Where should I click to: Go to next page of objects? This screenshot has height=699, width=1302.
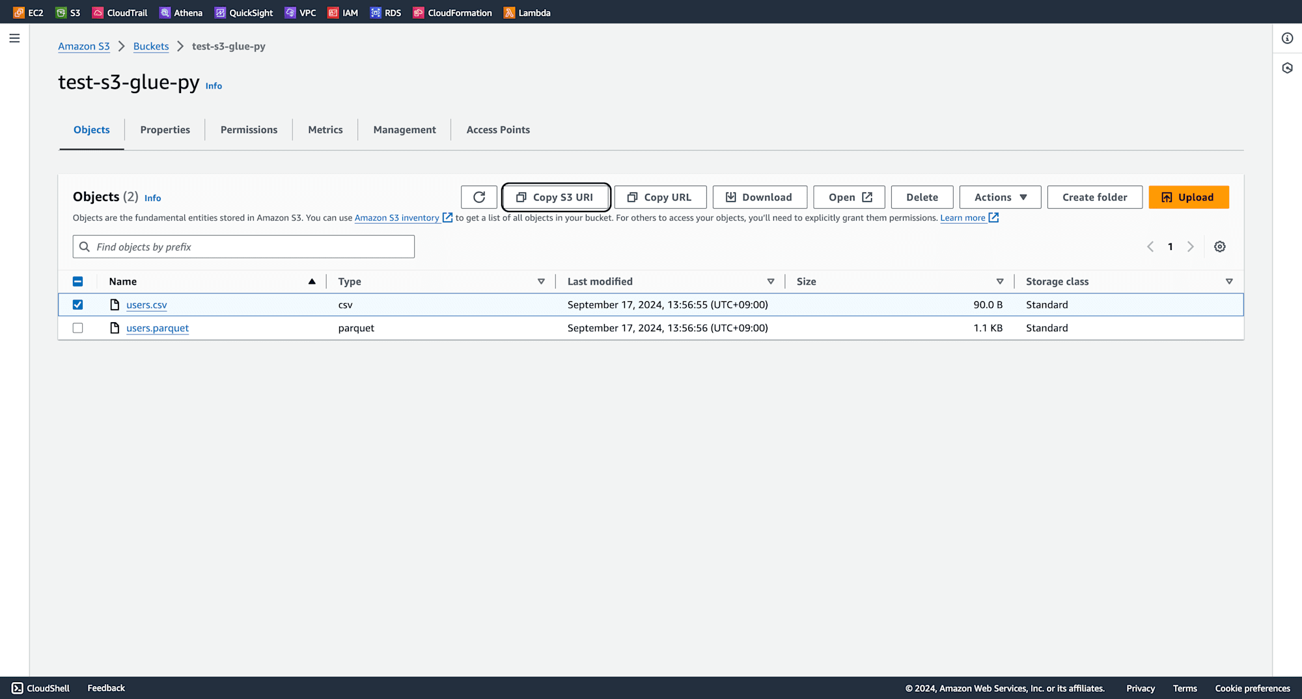[1191, 247]
